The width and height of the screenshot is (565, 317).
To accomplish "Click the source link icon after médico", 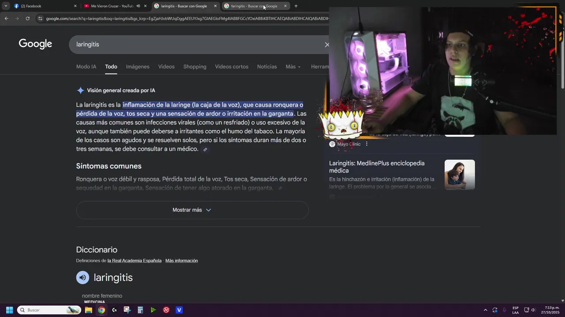I will point(205,149).
